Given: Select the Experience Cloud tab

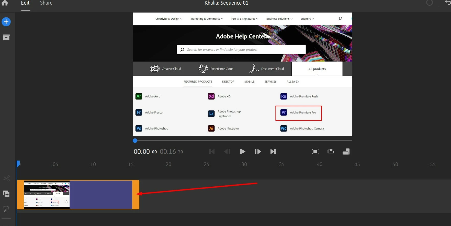Looking at the screenshot, I should (216, 69).
